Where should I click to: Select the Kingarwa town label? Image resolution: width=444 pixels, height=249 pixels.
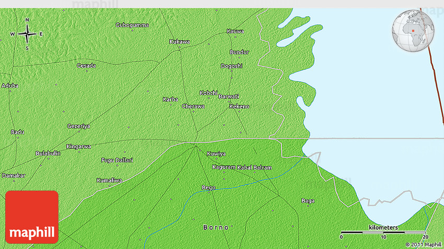[79, 147]
